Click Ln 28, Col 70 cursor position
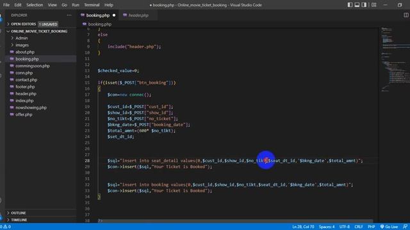The width and height of the screenshot is (410, 230). point(303,227)
